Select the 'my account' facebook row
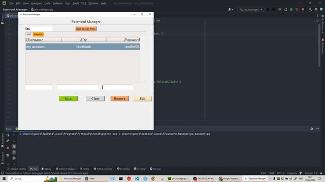This screenshot has height=182, width=325. coord(83,47)
